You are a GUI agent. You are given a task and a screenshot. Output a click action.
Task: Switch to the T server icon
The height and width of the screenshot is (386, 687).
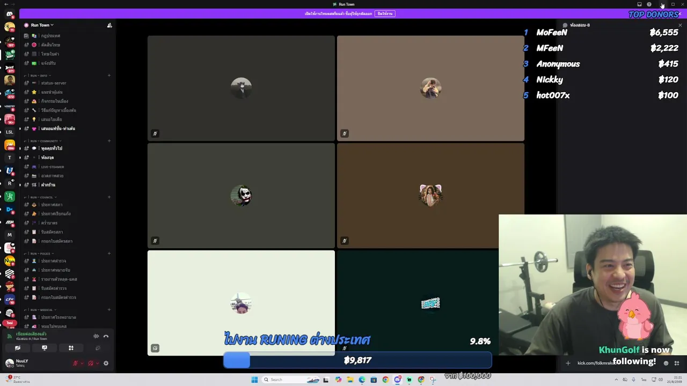[x=9, y=158]
